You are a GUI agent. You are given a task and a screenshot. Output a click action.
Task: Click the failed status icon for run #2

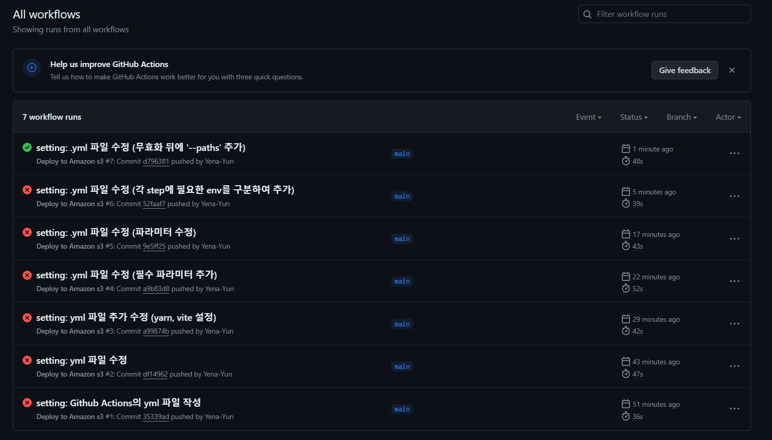[27, 360]
